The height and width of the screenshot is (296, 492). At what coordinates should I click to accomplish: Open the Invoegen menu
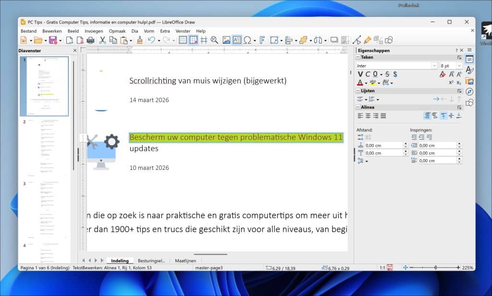[x=94, y=31]
